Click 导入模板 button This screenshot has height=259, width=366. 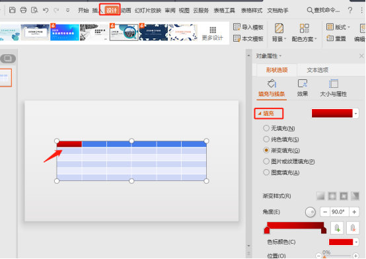[x=248, y=27]
